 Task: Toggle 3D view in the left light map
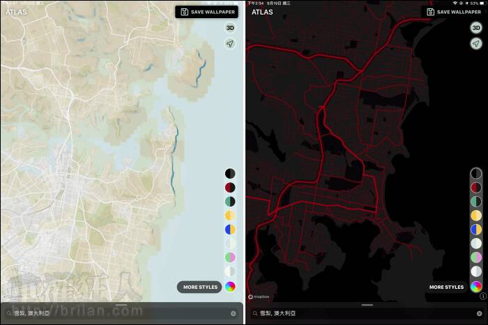230,28
